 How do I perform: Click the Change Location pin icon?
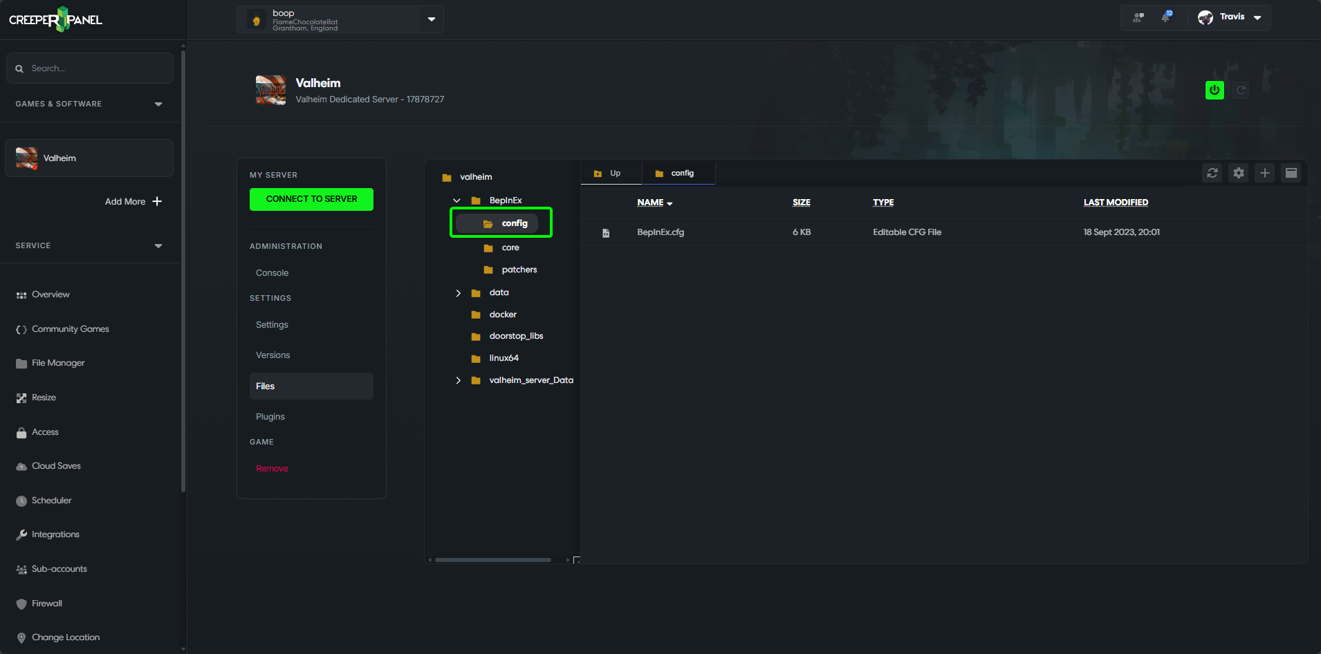click(21, 638)
